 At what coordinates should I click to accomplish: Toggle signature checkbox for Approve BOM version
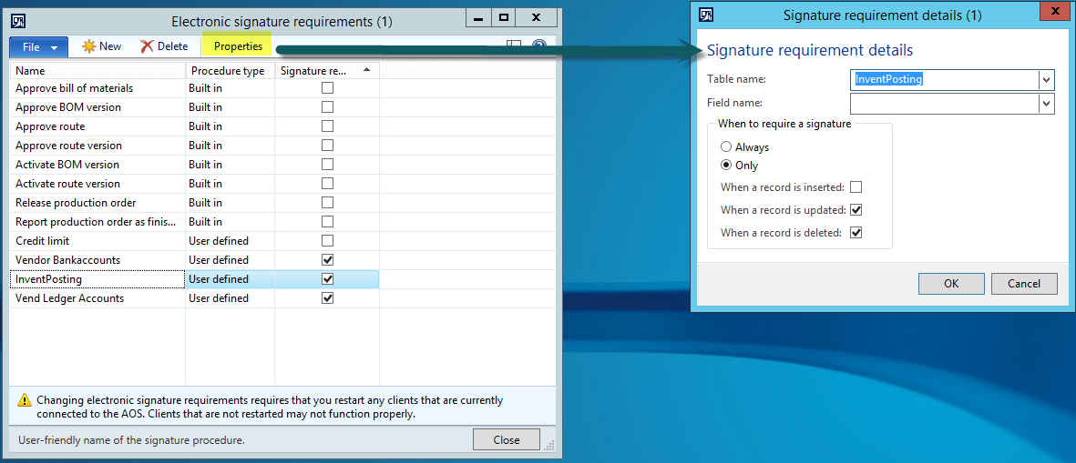[x=327, y=106]
